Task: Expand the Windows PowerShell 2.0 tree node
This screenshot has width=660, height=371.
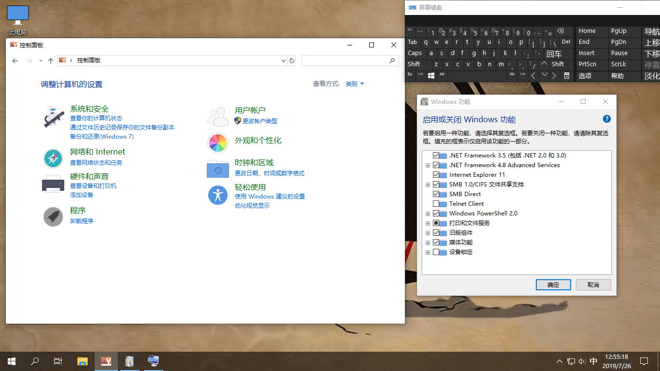Action: 428,214
